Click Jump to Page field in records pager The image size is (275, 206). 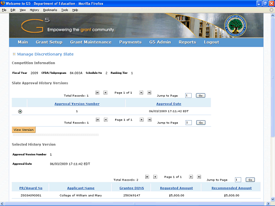[x=238, y=180]
